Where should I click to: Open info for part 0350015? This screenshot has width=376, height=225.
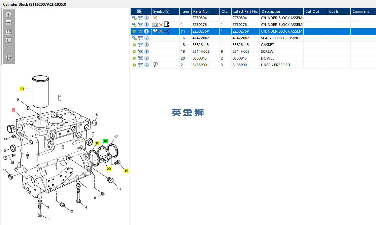146,58
